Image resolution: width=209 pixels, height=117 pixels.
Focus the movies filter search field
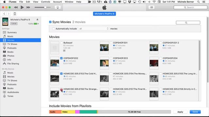coord(188,22)
